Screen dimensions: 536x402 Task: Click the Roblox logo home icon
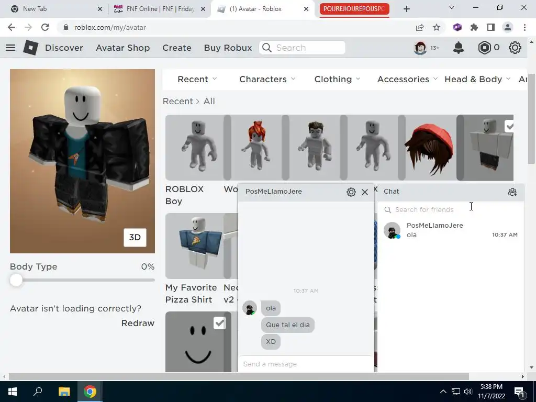pyautogui.click(x=31, y=48)
